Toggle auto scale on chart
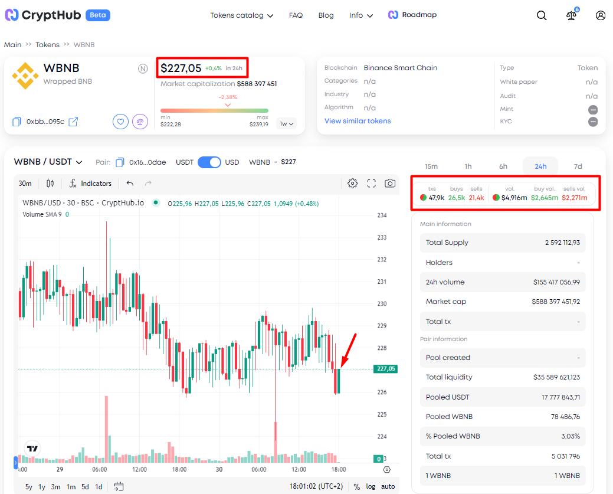613x494 pixels. [x=388, y=487]
